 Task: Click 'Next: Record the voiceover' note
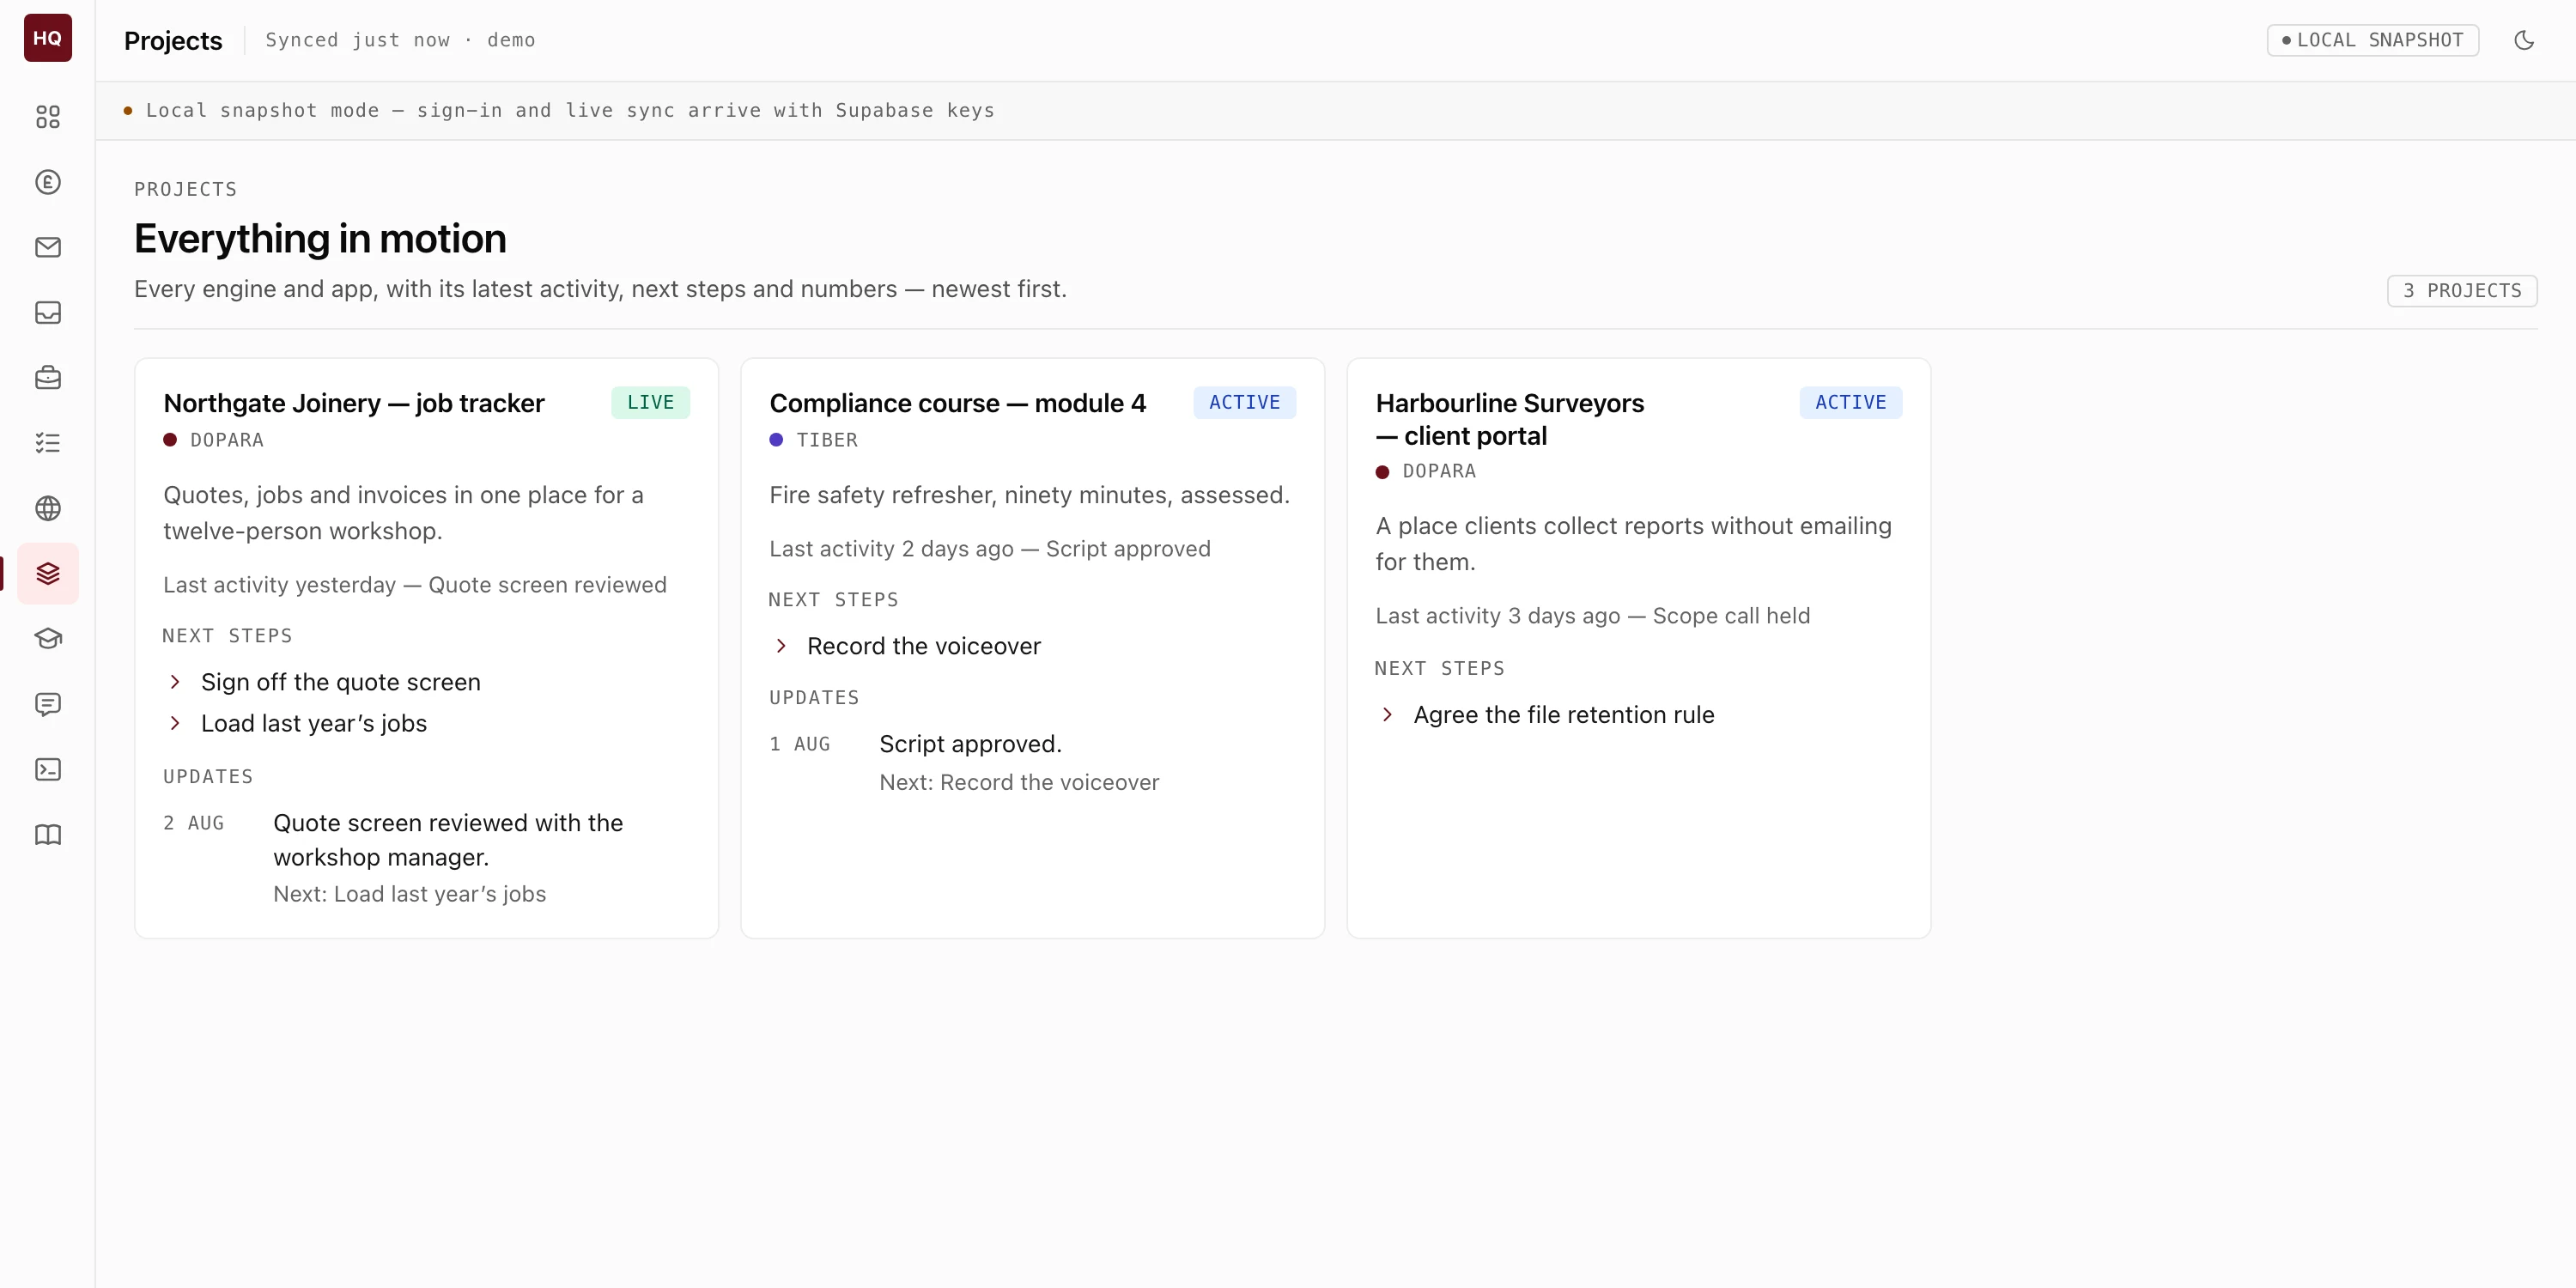pyautogui.click(x=1019, y=782)
